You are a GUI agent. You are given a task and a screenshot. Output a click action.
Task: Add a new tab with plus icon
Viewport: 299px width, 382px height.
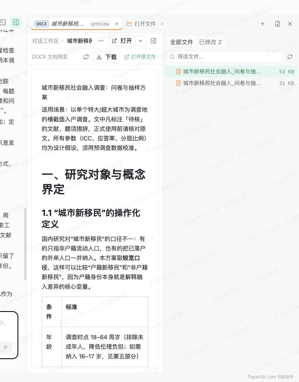pyautogui.click(x=263, y=24)
